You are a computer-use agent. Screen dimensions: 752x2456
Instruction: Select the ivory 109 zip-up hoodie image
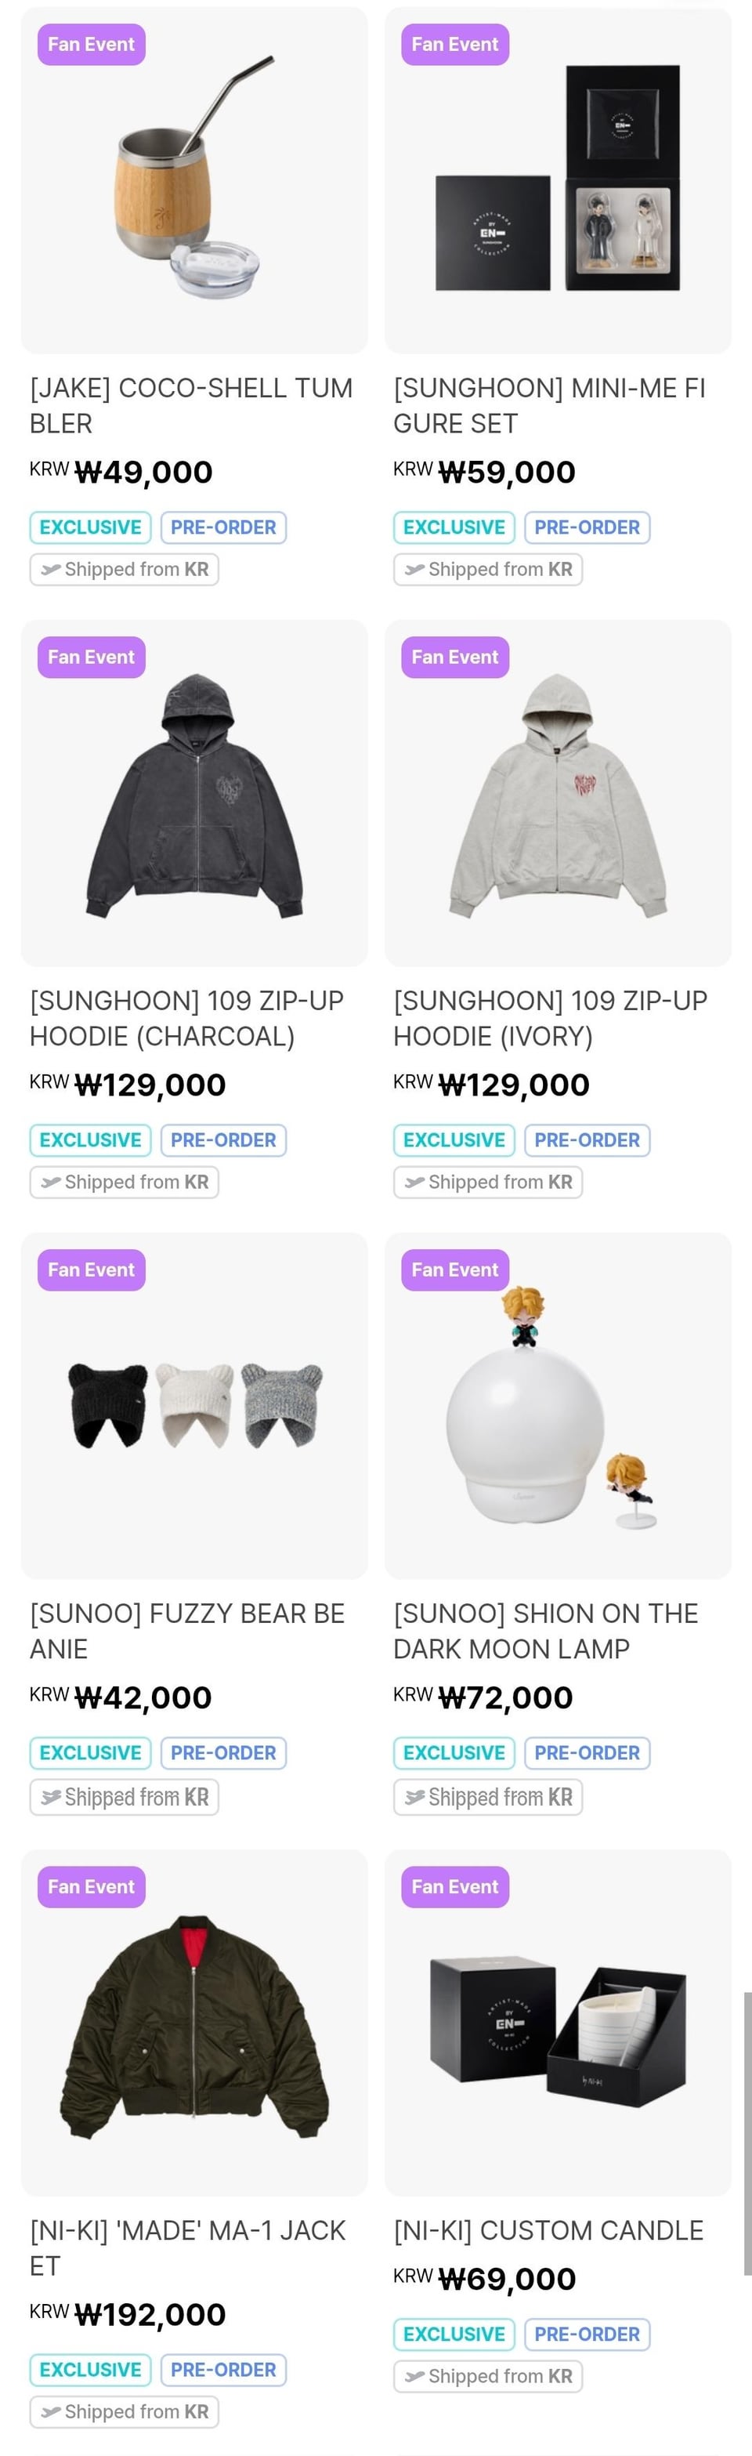558,793
